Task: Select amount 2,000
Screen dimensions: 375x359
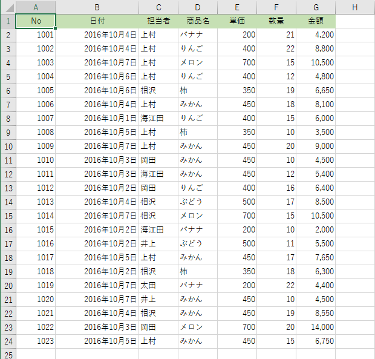Action: pos(316,230)
